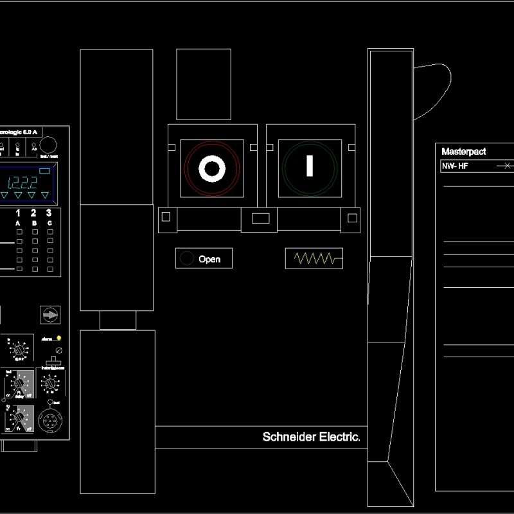The height and width of the screenshot is (514, 514).
Task: Rotate the tsd delay selector dial
Action: pyautogui.click(x=19, y=382)
